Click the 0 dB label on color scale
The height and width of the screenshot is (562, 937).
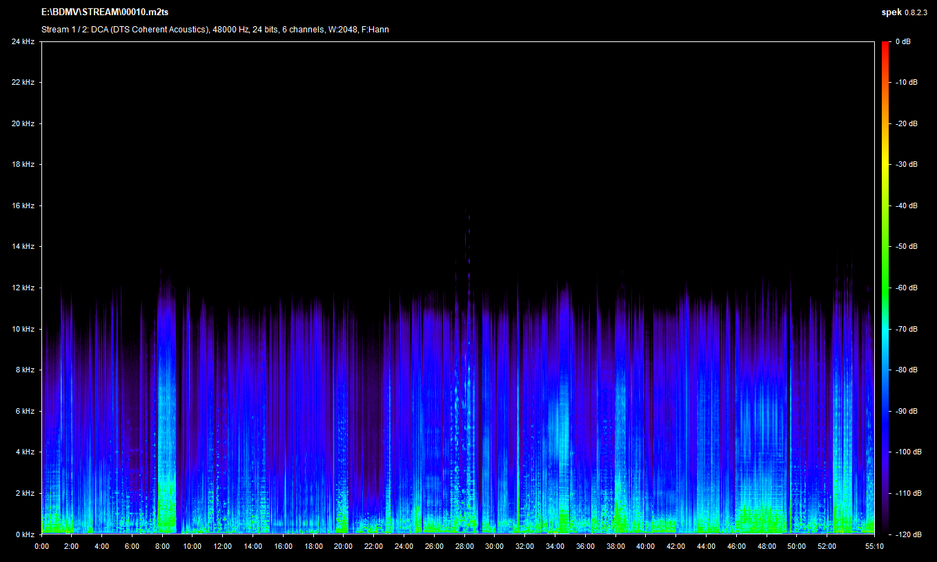[x=903, y=42]
